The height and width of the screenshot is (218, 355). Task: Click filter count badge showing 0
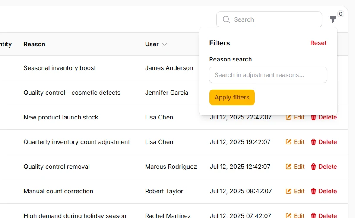click(340, 14)
